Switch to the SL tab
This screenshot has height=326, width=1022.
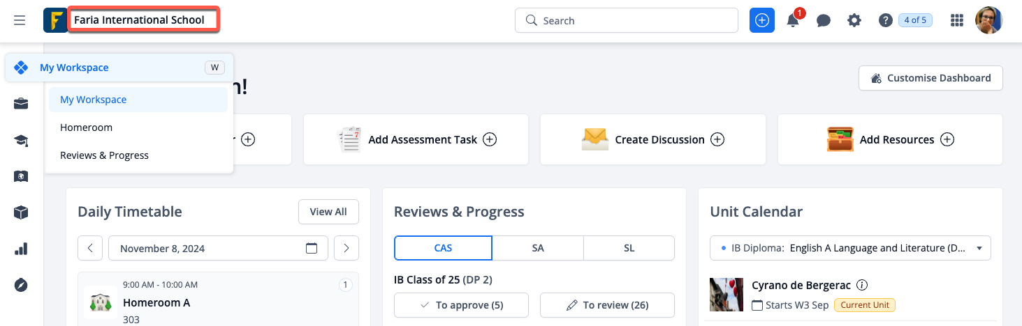pos(629,248)
